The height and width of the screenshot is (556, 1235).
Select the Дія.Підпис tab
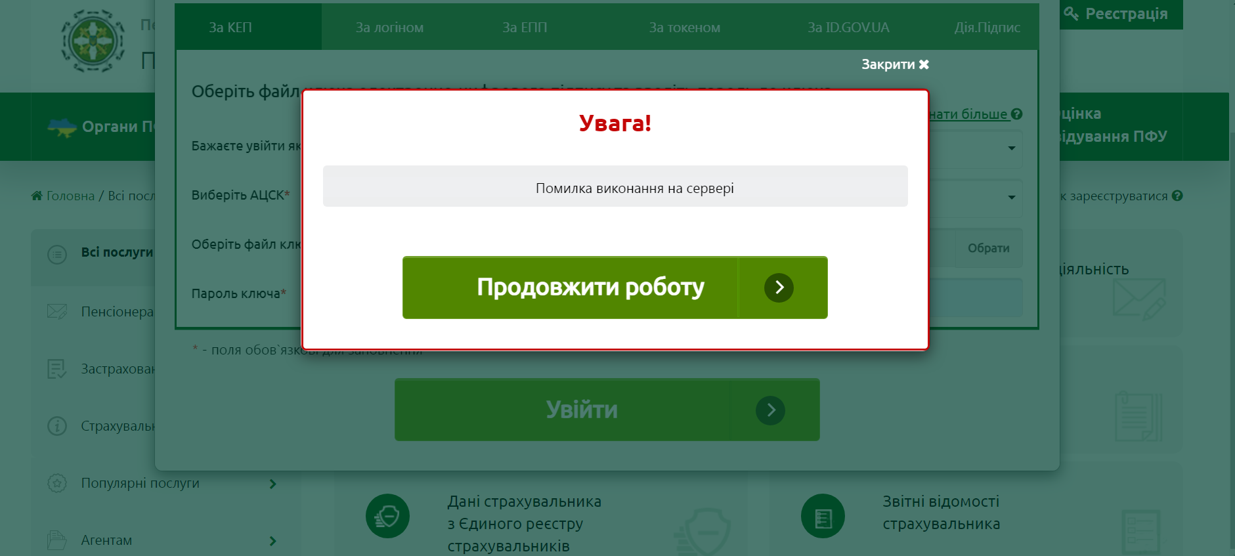point(987,28)
